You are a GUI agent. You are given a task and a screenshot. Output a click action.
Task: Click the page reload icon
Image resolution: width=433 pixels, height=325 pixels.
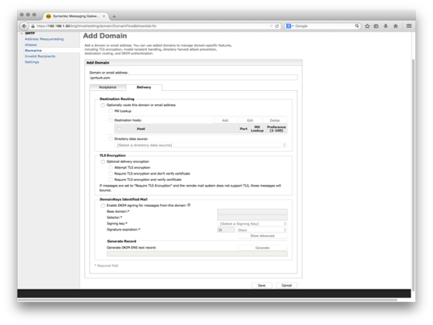(x=279, y=26)
